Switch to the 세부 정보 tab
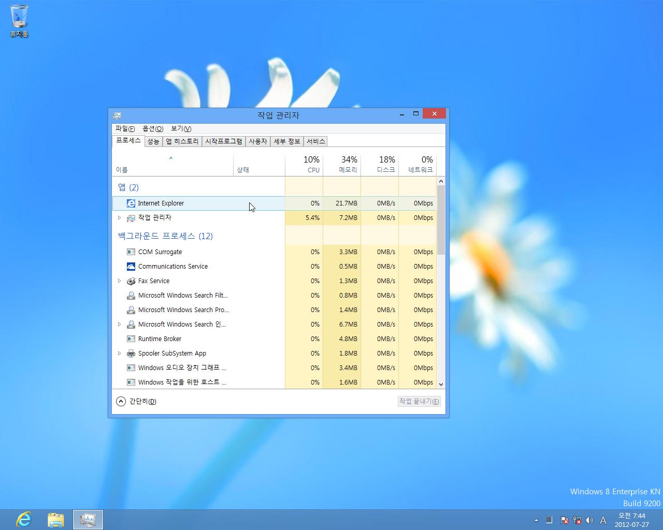 click(x=287, y=141)
